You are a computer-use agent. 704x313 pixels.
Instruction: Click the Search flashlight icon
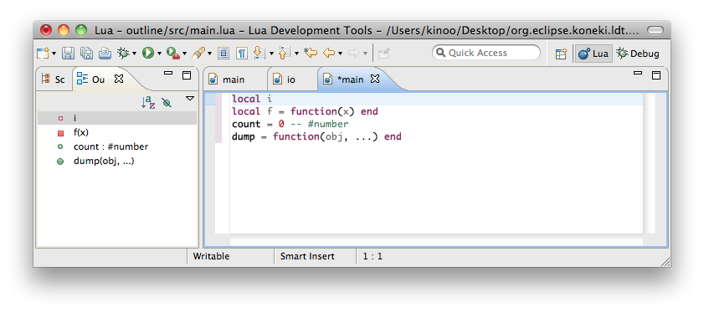198,53
